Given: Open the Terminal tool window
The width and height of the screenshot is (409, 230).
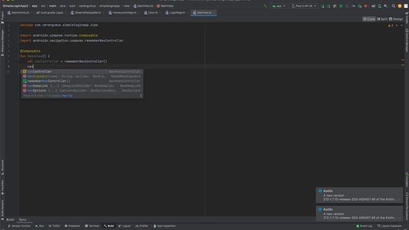Looking at the screenshot, I should [92, 226].
